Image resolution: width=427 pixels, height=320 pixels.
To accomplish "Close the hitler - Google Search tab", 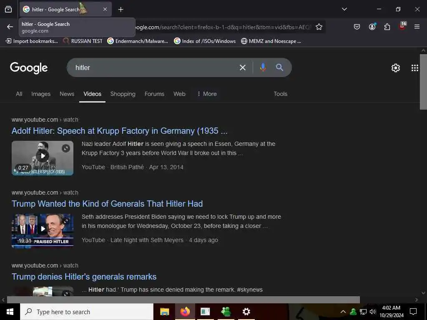I will pyautogui.click(x=105, y=9).
